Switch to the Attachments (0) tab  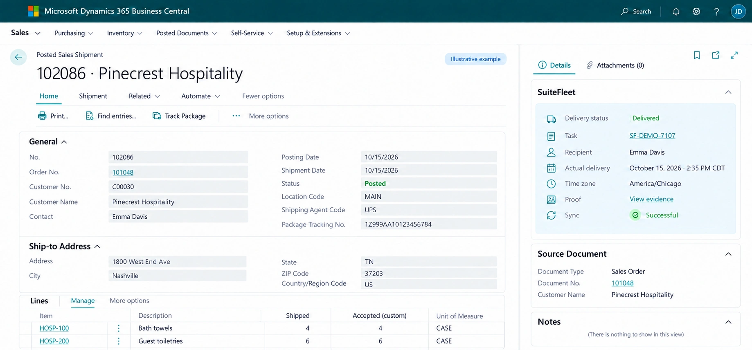point(615,65)
